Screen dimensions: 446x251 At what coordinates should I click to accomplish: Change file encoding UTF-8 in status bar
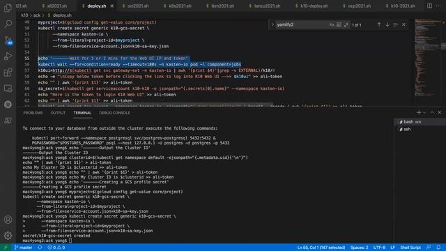tap(379, 248)
